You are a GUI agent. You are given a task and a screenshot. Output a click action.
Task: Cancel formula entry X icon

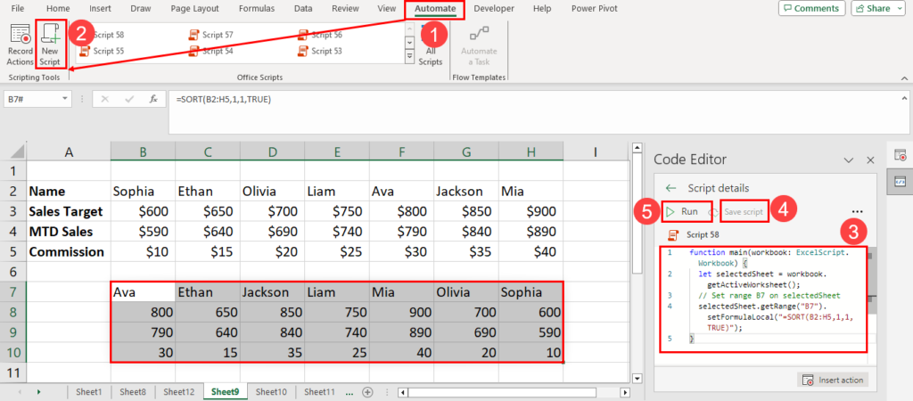pos(105,99)
